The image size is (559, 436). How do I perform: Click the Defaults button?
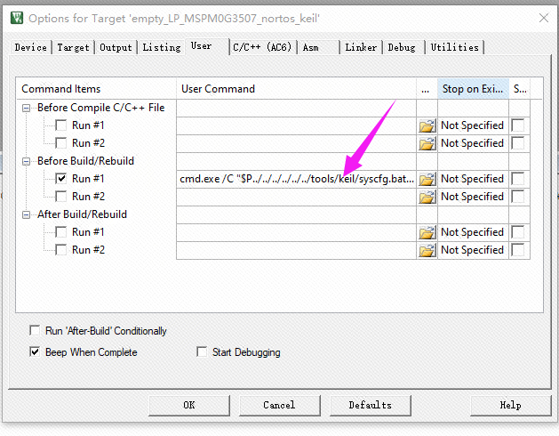tap(370, 405)
